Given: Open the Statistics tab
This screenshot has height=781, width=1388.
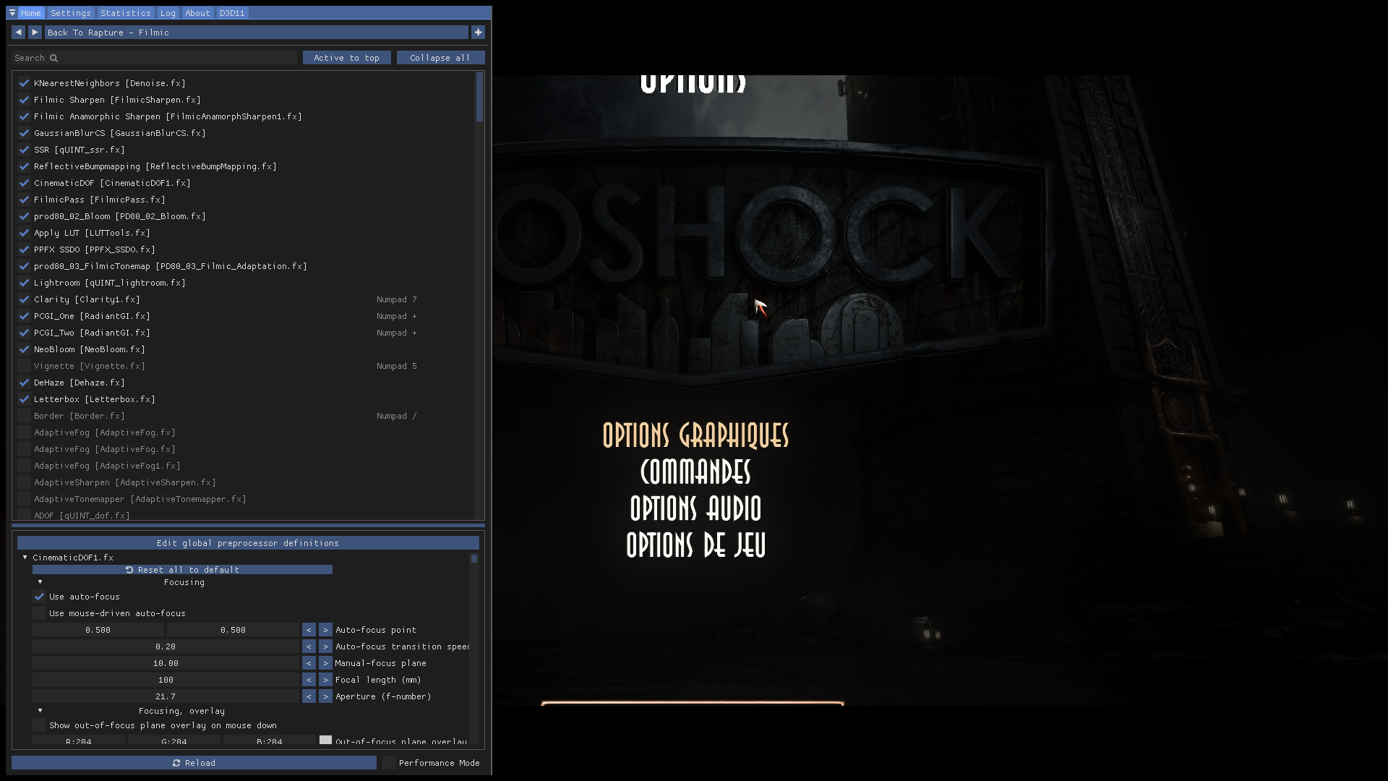Looking at the screenshot, I should tap(125, 12).
